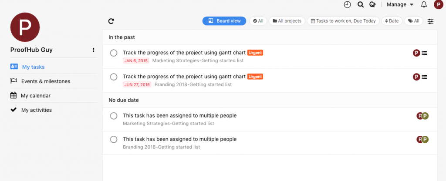Open the All labels filter
The image size is (446, 181).
coord(414,21)
